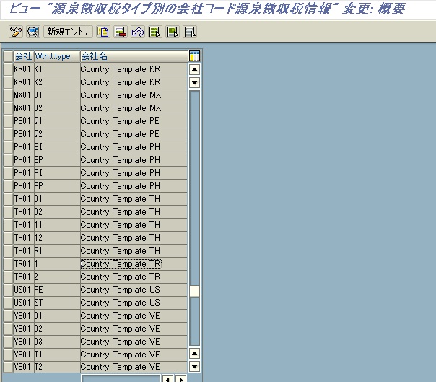This screenshot has height=382, width=436.
Task: Click the select block icon
Action: [173, 32]
